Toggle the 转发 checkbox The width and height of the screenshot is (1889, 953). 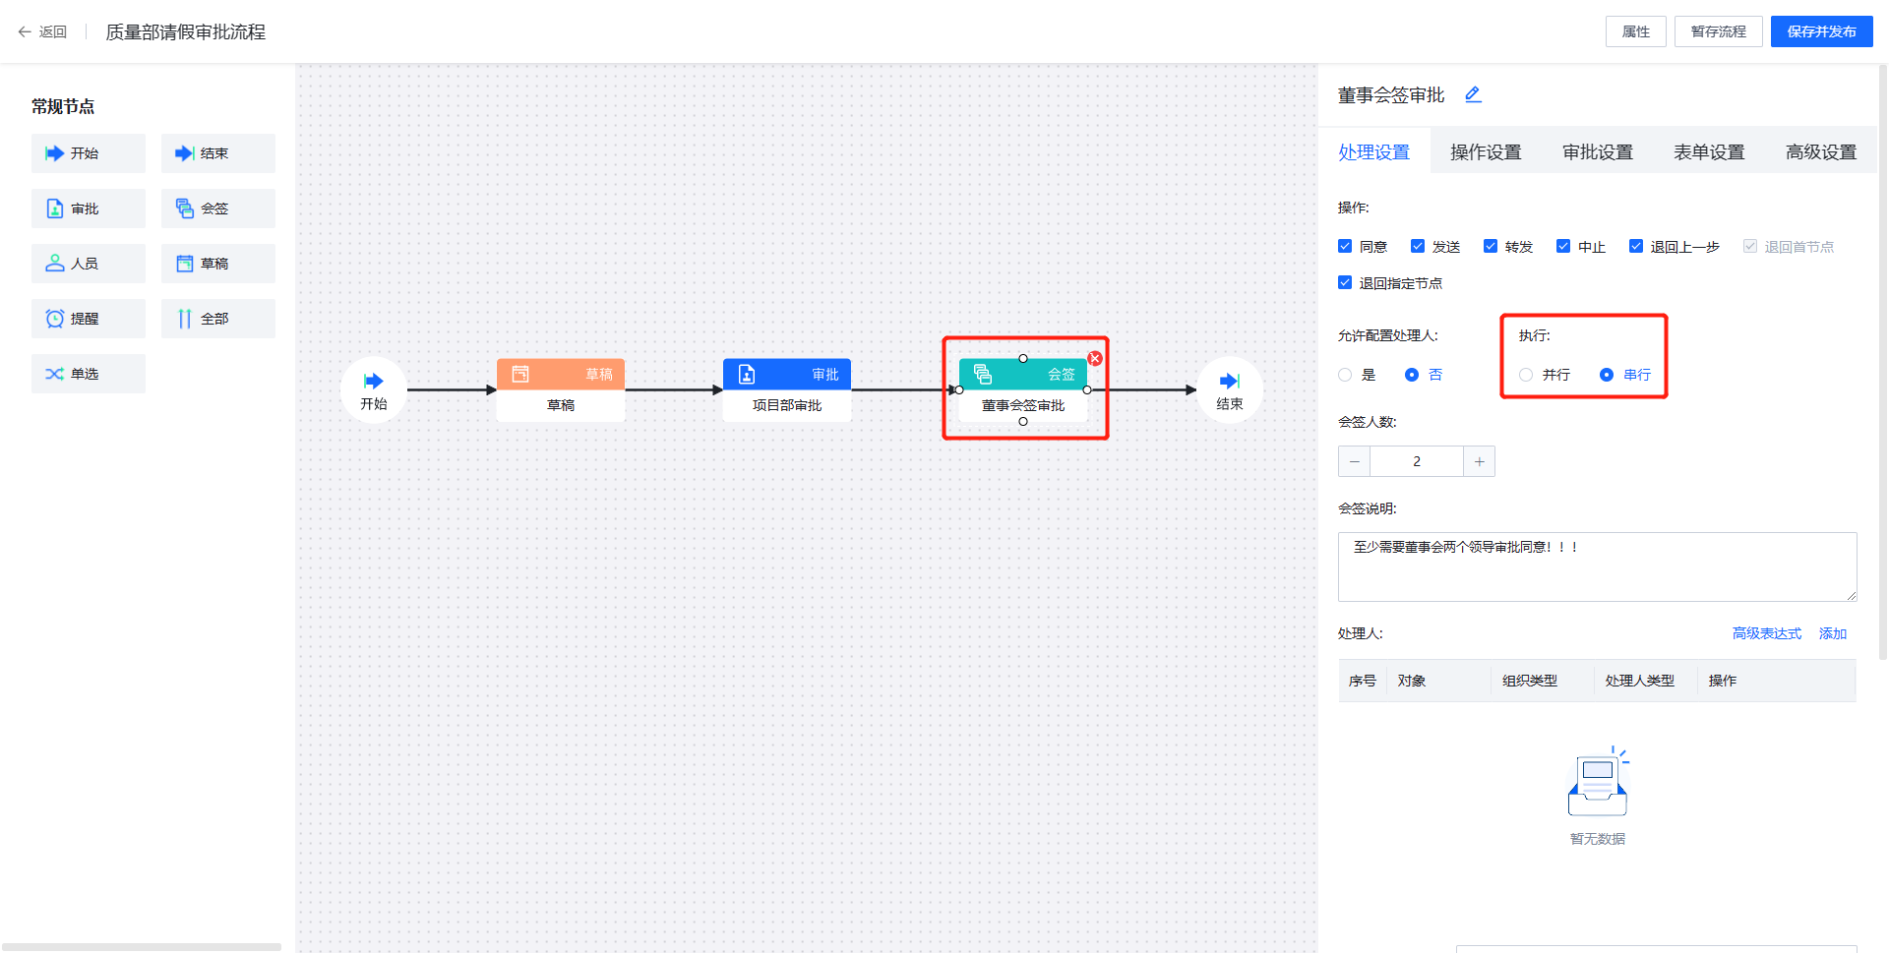click(1491, 246)
